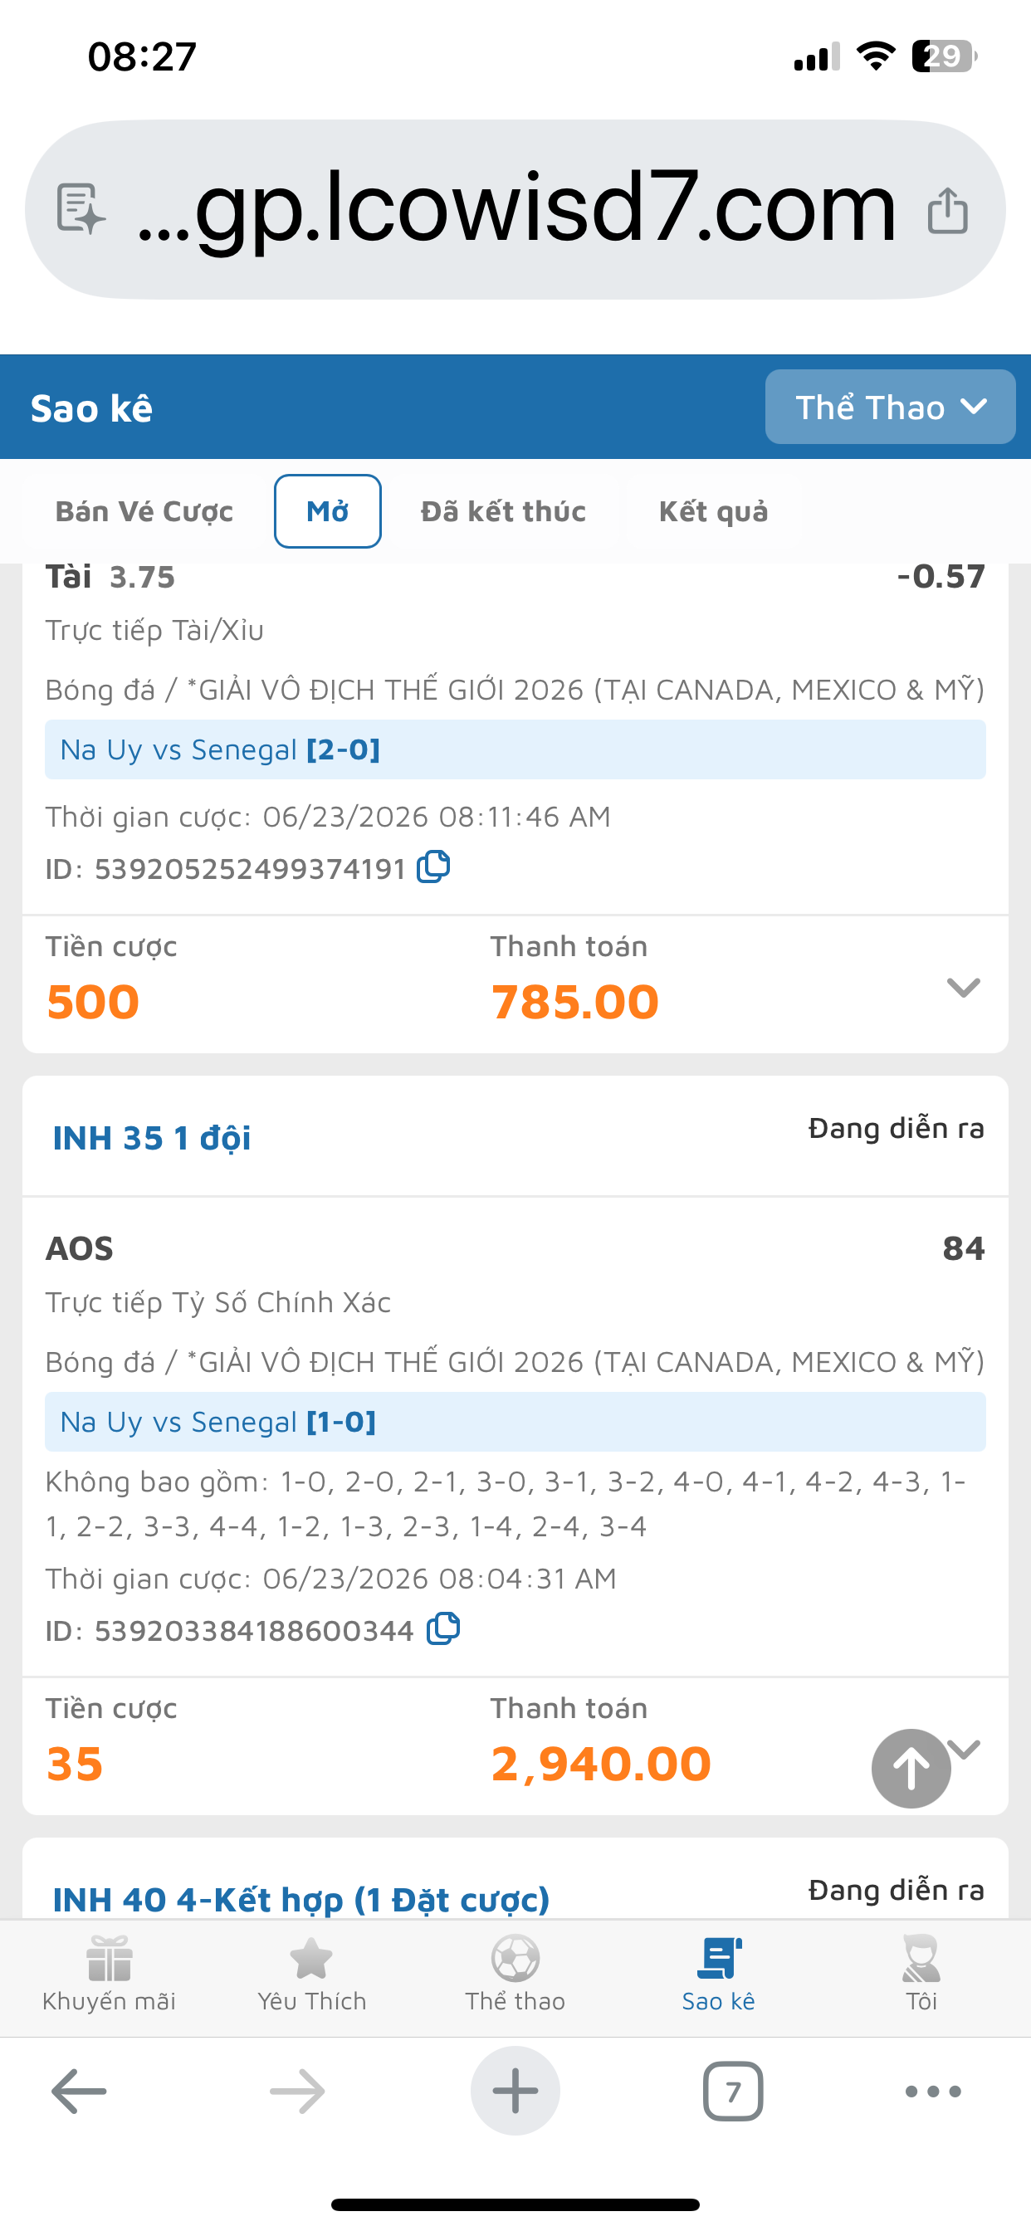The height and width of the screenshot is (2231, 1031).
Task: Open INH 40 4-Kết hợp bet header
Action: point(301,1899)
